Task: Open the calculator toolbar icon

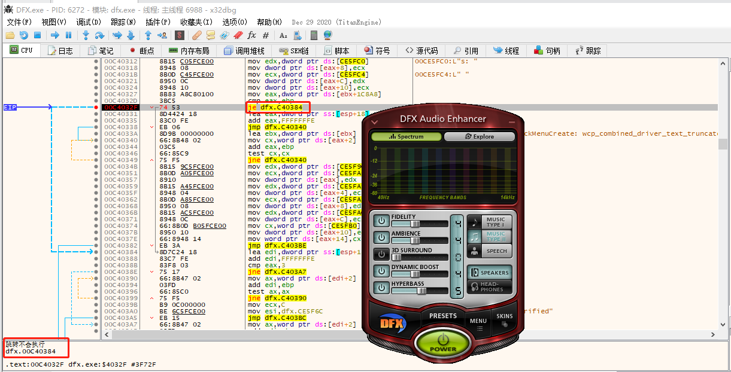Action: 314,35
